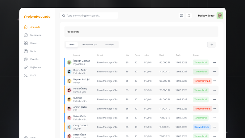Focus the search input field
Screen dimensions: 245x138
pyautogui.click(x=89, y=16)
